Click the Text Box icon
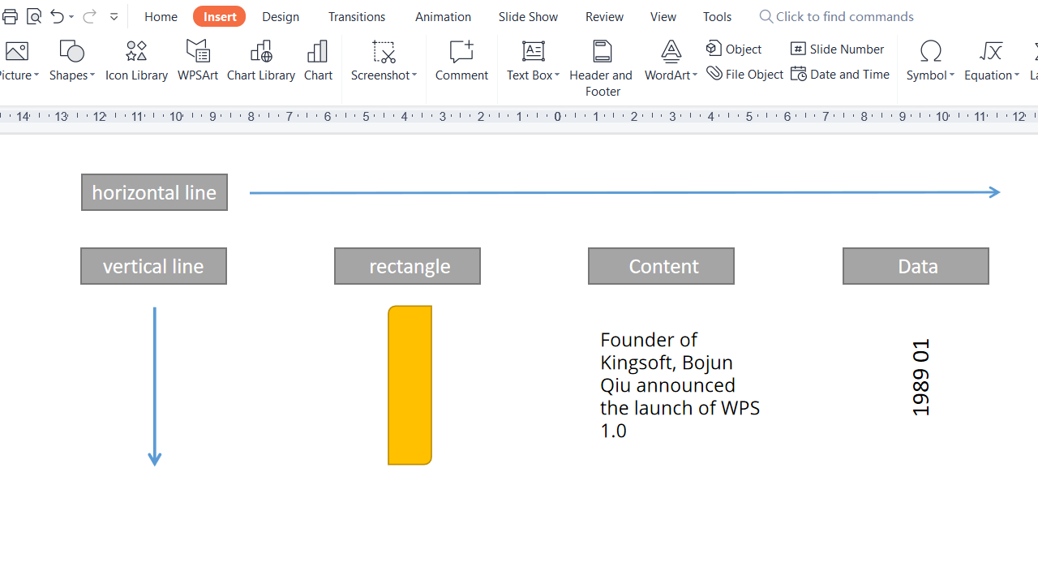This screenshot has width=1038, height=584. [x=533, y=52]
